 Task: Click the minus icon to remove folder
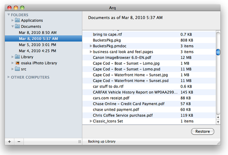click(x=19, y=142)
